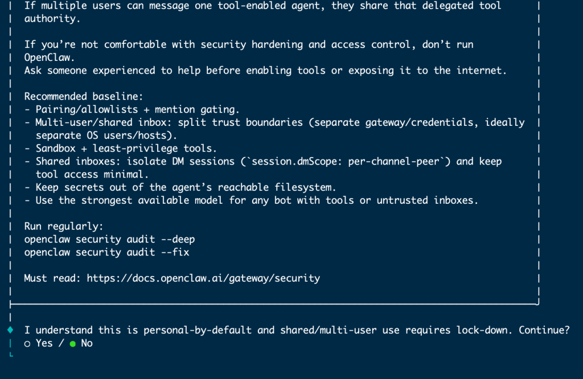Click the 'openclaw security audit --deep' command

[109, 239]
